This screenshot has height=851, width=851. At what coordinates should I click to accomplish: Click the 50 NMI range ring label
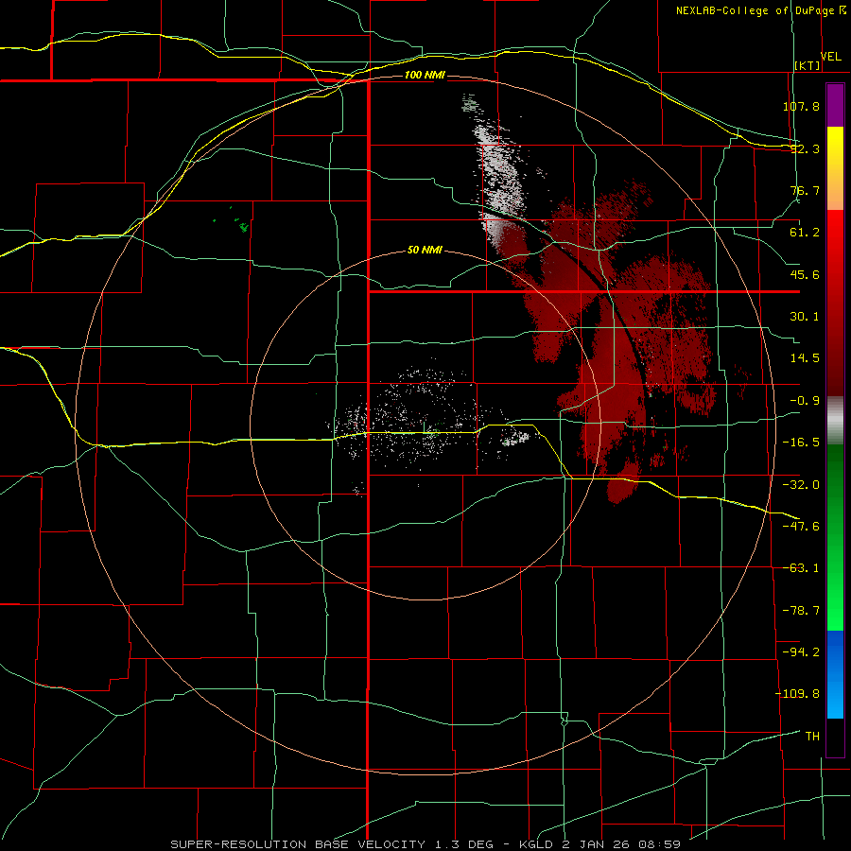425,251
